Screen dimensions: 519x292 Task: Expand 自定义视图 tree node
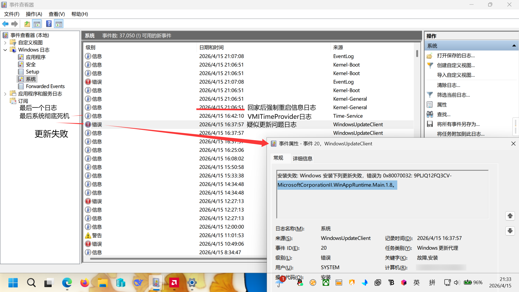click(5, 42)
